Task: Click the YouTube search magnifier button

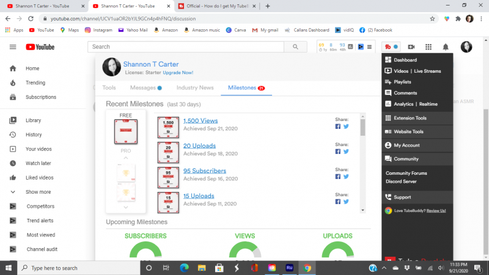Action: 296,47
